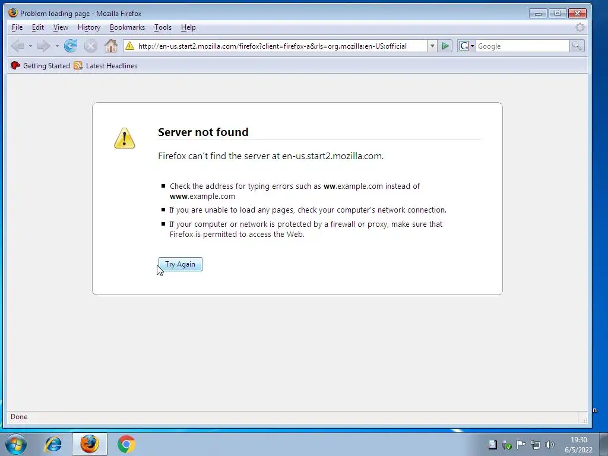Open the Forward history dropdown arrow
The height and width of the screenshot is (456, 608).
point(57,46)
